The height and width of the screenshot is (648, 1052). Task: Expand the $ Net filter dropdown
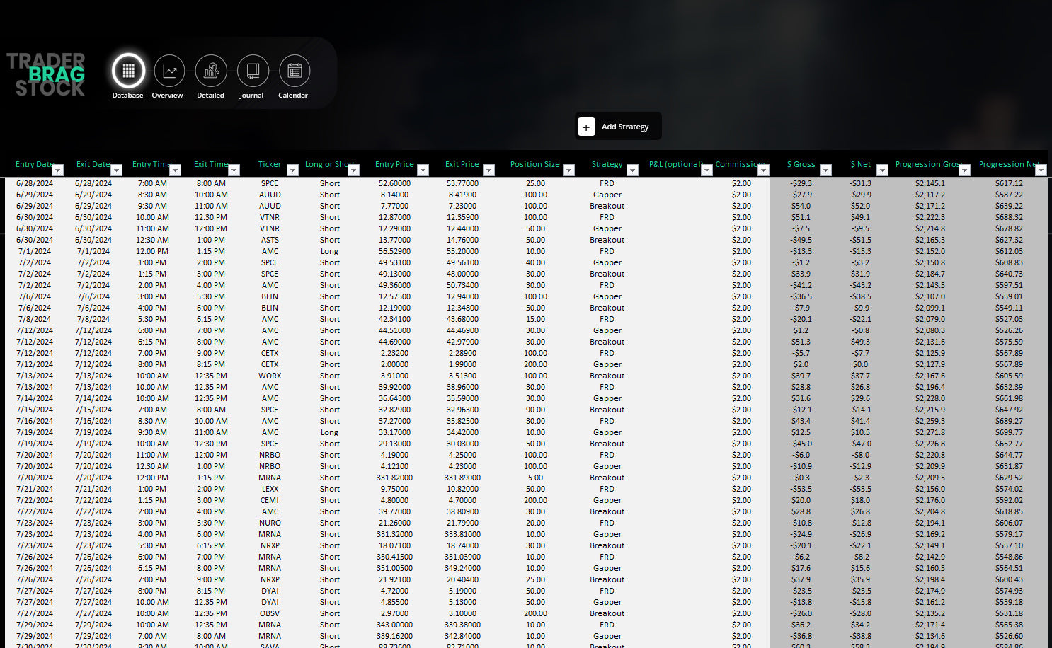(882, 170)
